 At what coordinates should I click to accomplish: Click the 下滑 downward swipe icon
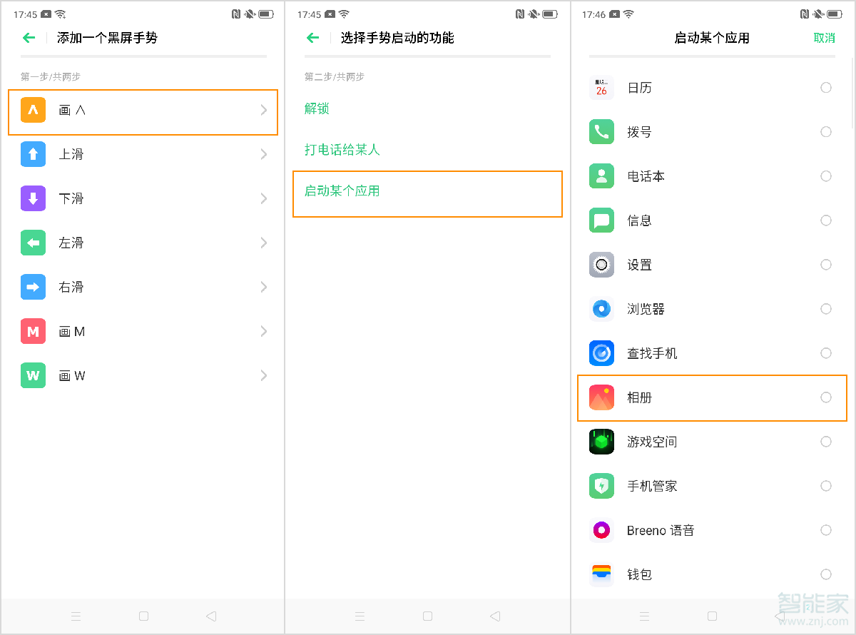coord(32,198)
